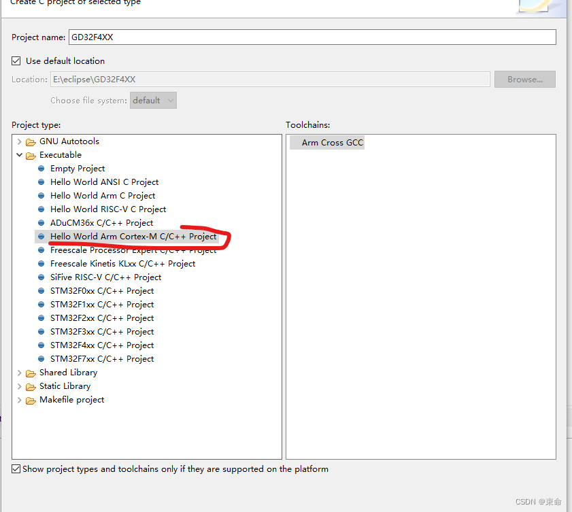Select the Shared Library tree label
This screenshot has width=572, height=512.
[68, 373]
